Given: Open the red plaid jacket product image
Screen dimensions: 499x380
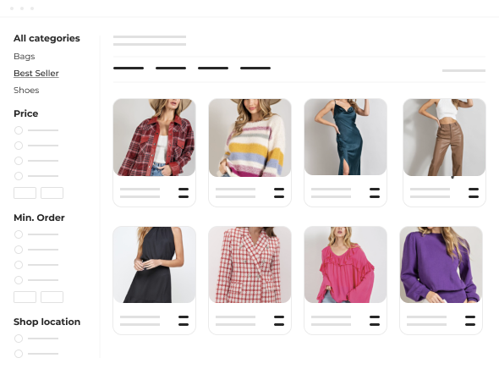Looking at the screenshot, I should tap(154, 137).
